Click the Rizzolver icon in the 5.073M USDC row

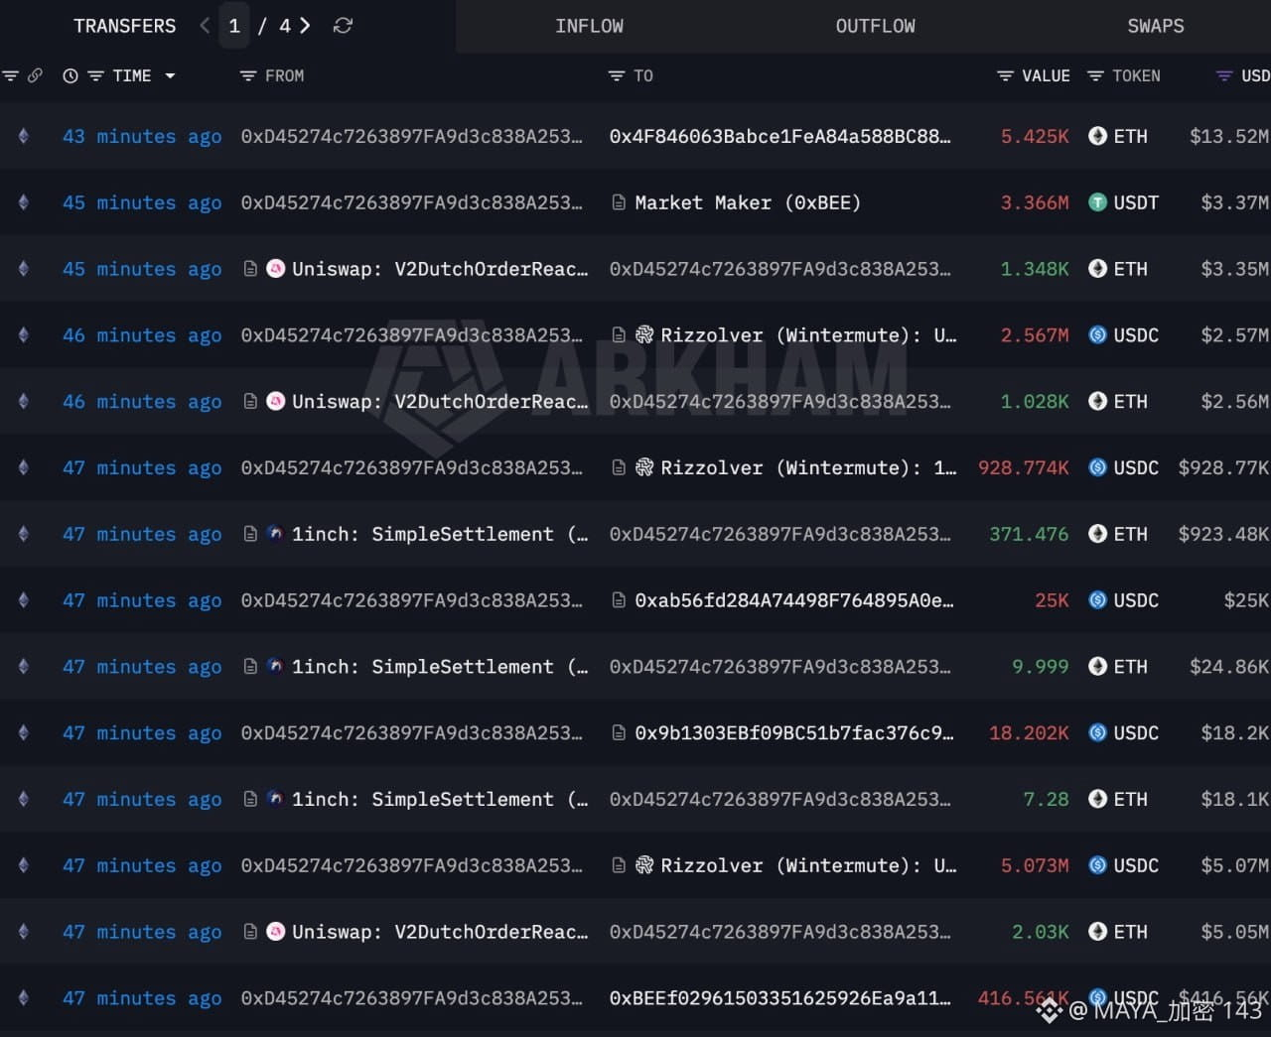click(x=644, y=865)
